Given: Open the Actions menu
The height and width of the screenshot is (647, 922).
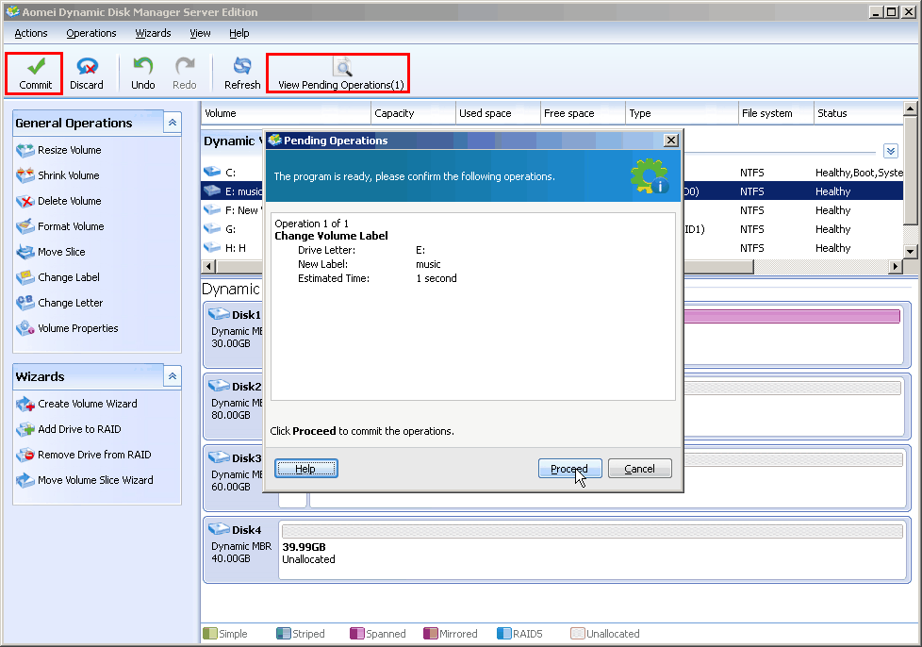Looking at the screenshot, I should coord(31,33).
